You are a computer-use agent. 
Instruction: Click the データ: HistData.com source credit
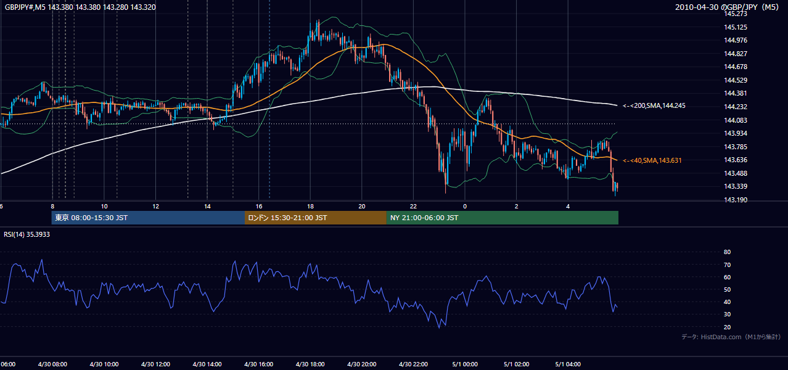pyautogui.click(x=731, y=337)
